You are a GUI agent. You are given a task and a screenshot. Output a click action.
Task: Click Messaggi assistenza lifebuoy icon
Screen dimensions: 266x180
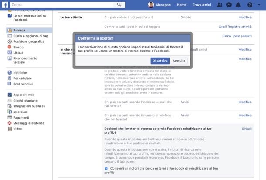tap(10, 123)
